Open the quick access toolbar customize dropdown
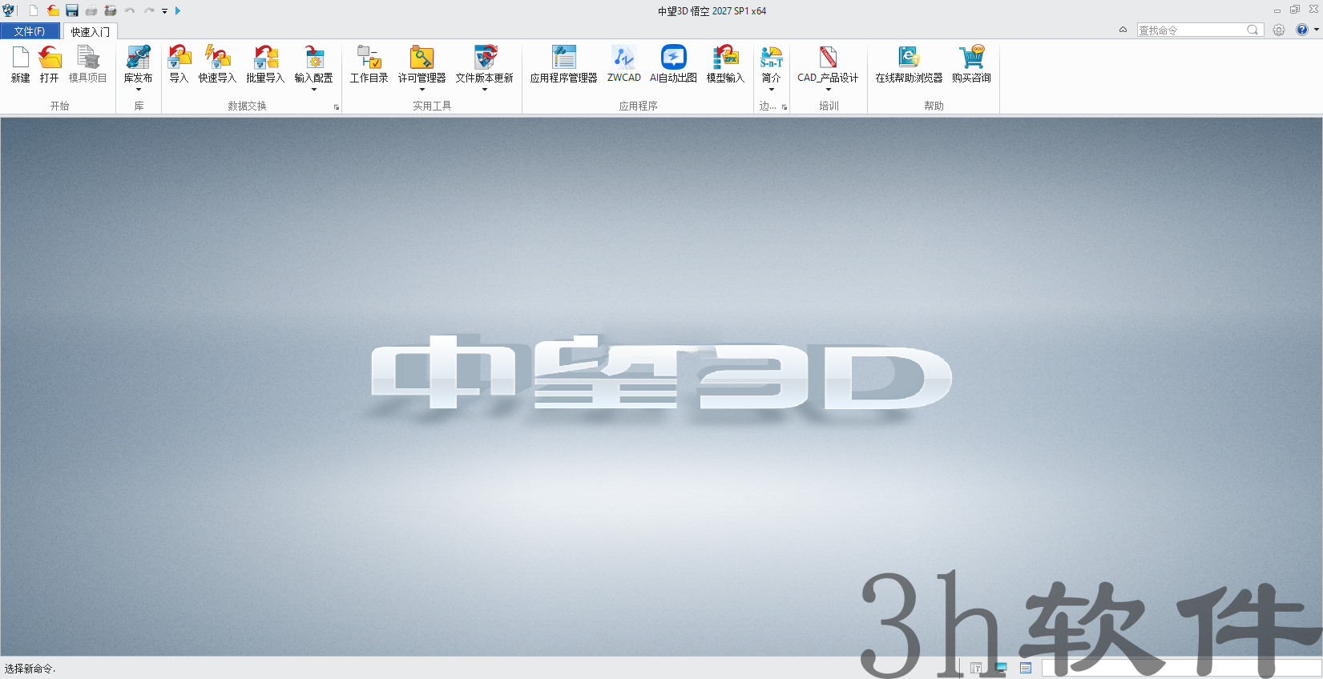The height and width of the screenshot is (679, 1323). [164, 11]
